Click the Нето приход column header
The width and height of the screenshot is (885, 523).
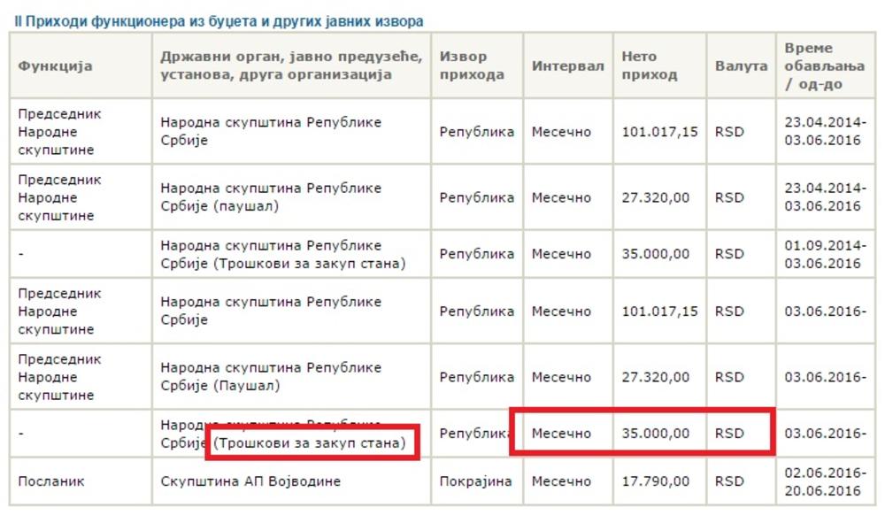(649, 65)
